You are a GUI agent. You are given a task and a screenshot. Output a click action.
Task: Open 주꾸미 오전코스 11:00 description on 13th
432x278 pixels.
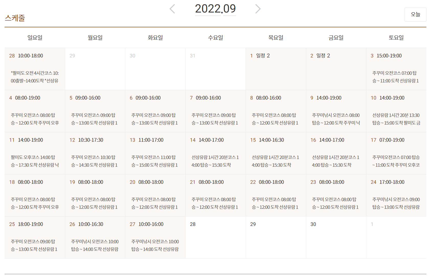[x=154, y=161]
